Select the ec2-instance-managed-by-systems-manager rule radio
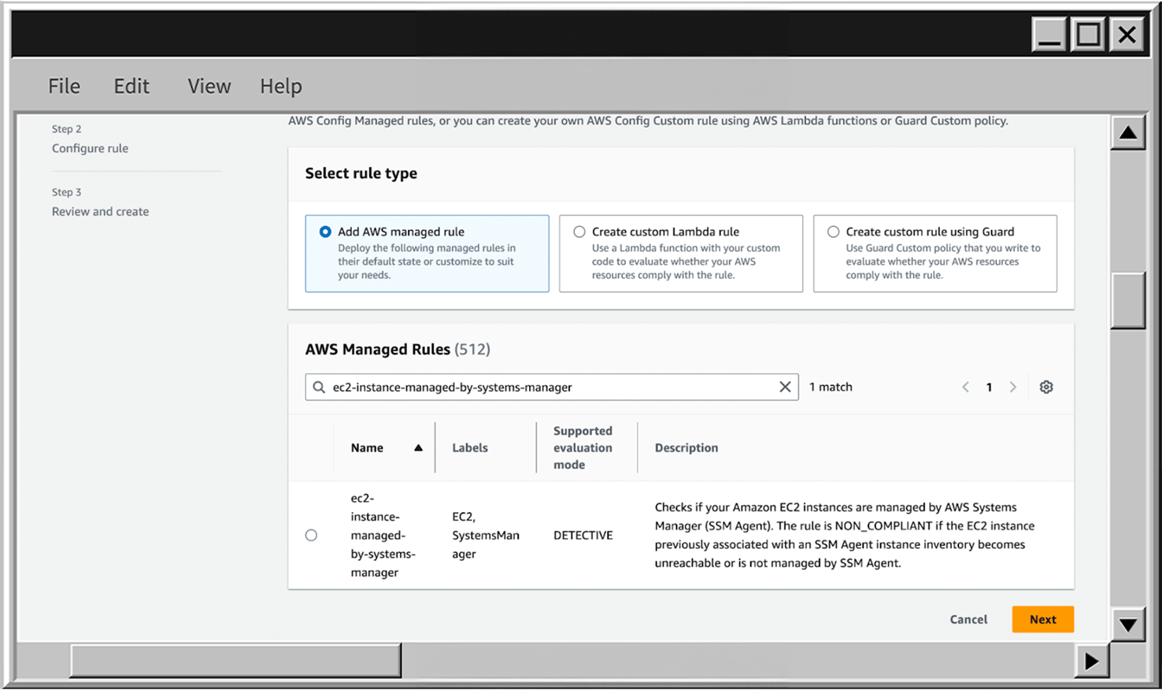 312,535
